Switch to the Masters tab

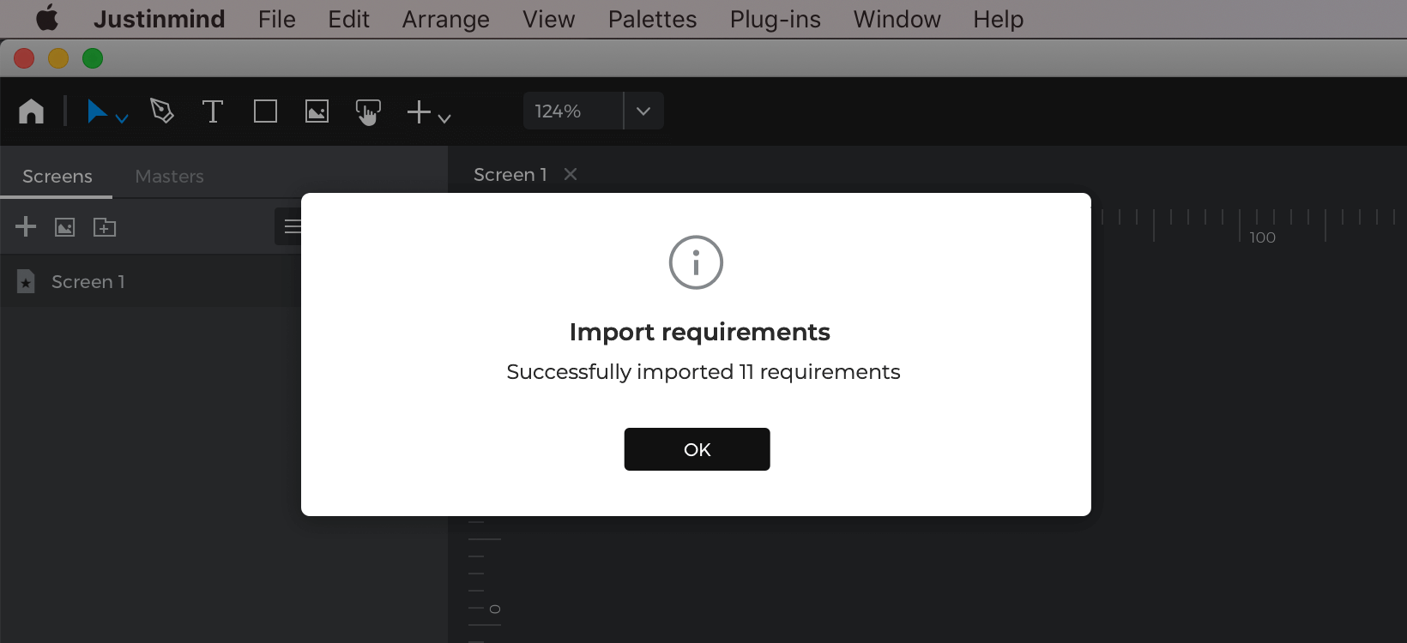tap(169, 176)
